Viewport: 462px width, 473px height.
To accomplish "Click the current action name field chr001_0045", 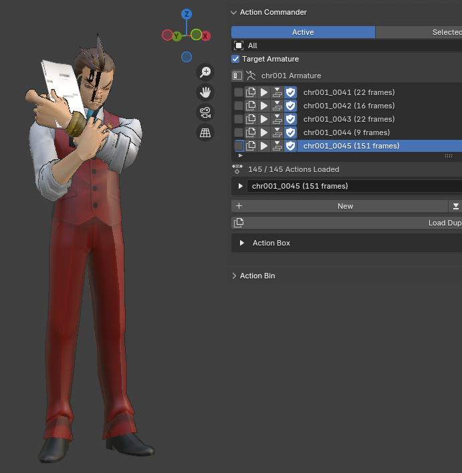I will [354, 186].
